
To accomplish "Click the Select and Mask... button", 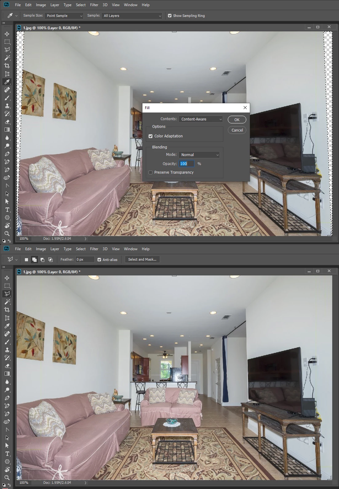I will click(142, 259).
